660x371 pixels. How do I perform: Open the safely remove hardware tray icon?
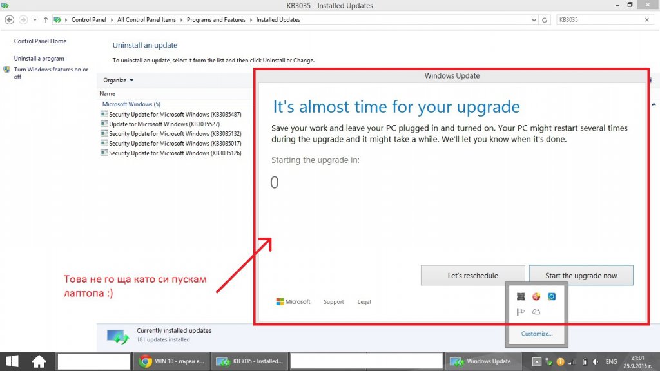click(548, 362)
